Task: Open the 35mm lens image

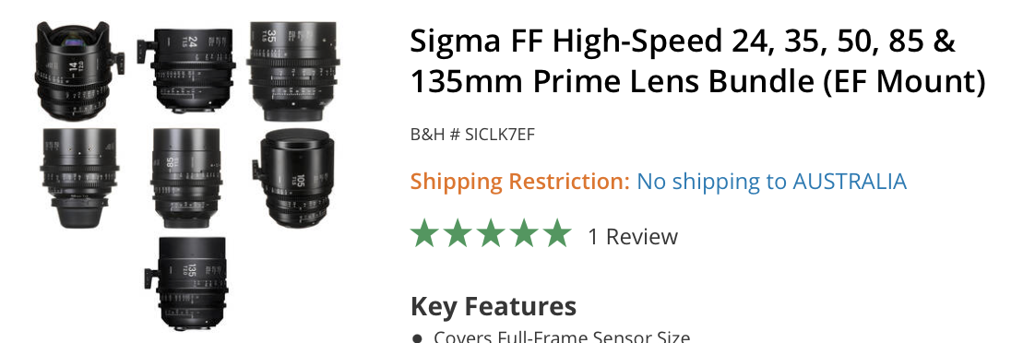Action: [293, 71]
